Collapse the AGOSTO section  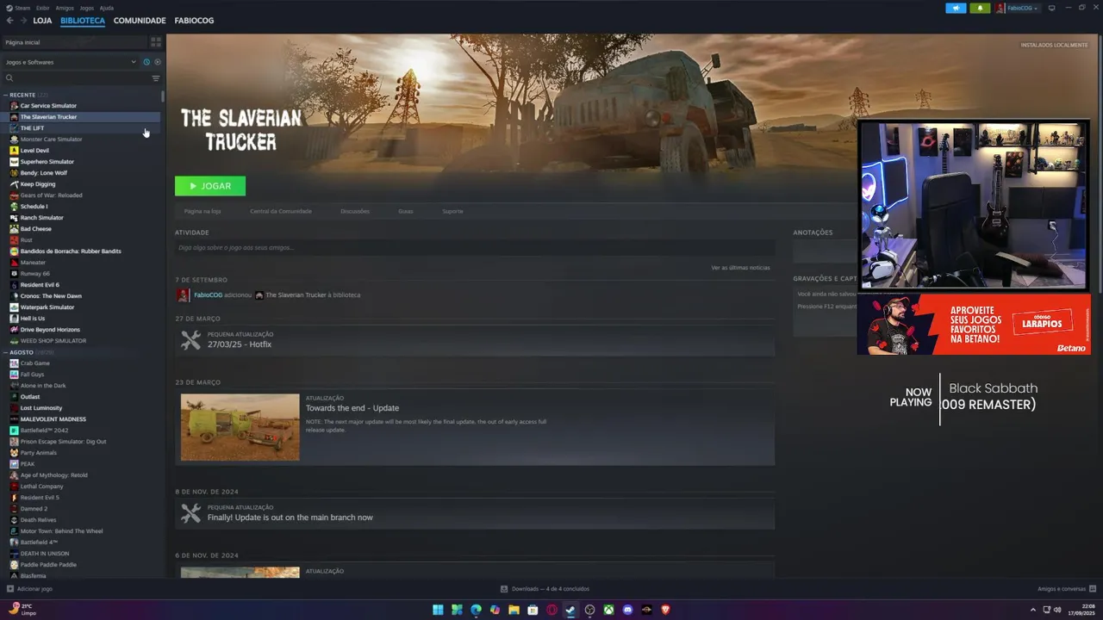coord(6,352)
